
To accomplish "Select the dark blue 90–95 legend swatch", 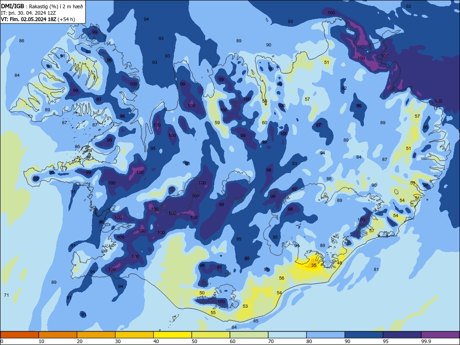I will point(364,335).
